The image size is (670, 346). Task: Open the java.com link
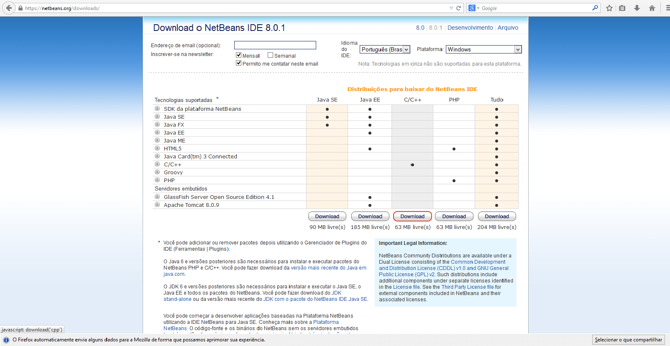[174, 274]
